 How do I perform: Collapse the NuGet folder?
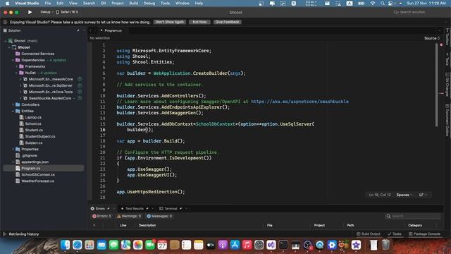point(17,73)
